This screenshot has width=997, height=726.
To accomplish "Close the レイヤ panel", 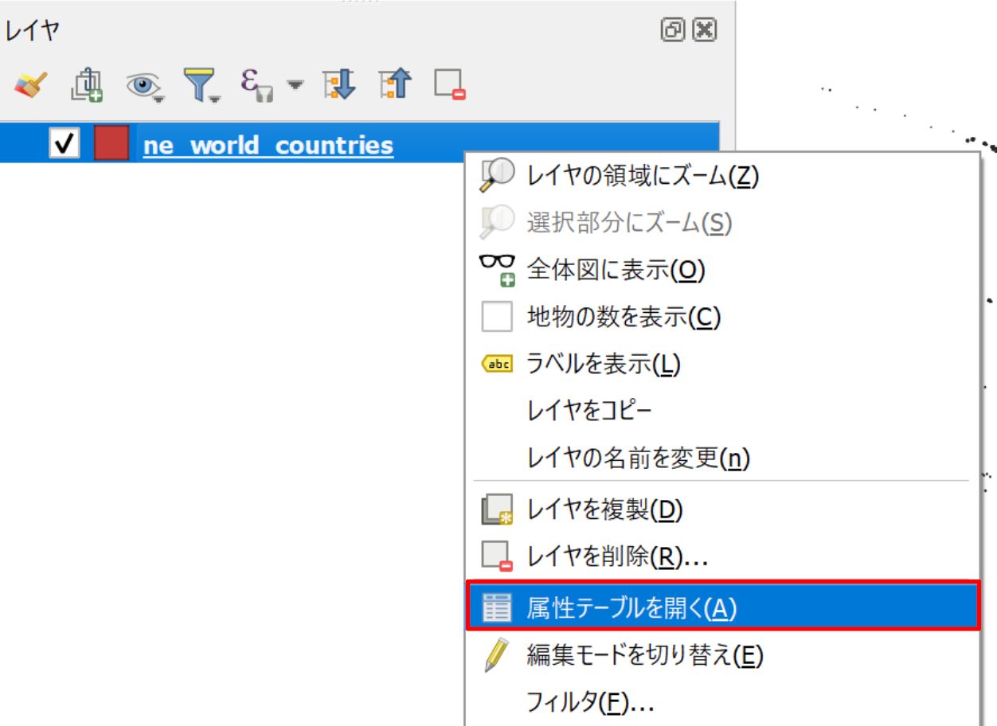I will [705, 30].
